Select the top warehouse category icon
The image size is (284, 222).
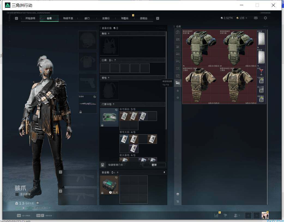(x=178, y=32)
